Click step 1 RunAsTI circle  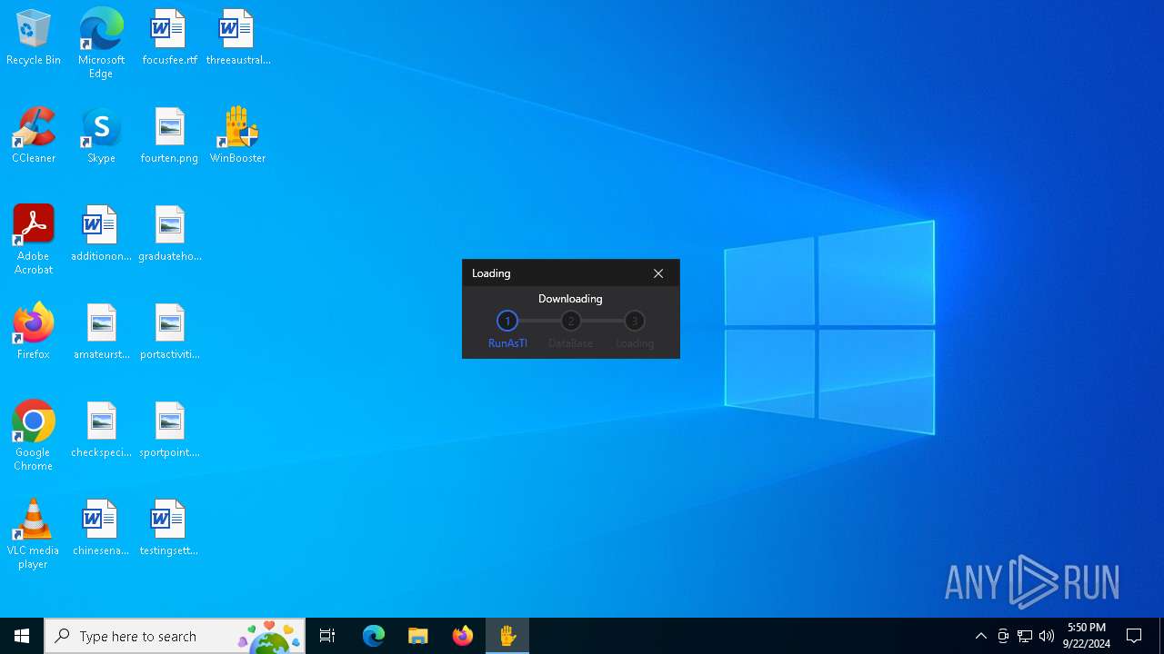[507, 321]
